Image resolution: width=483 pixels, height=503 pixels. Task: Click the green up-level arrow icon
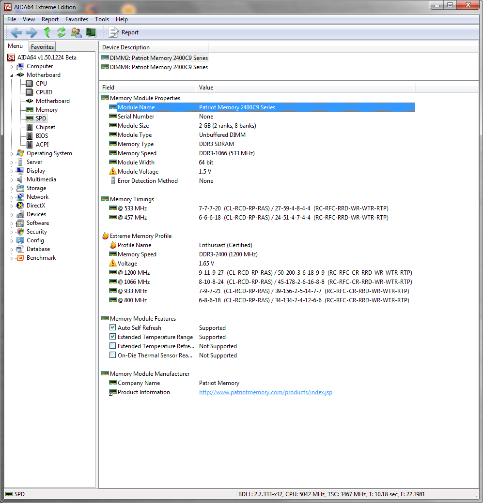(47, 32)
